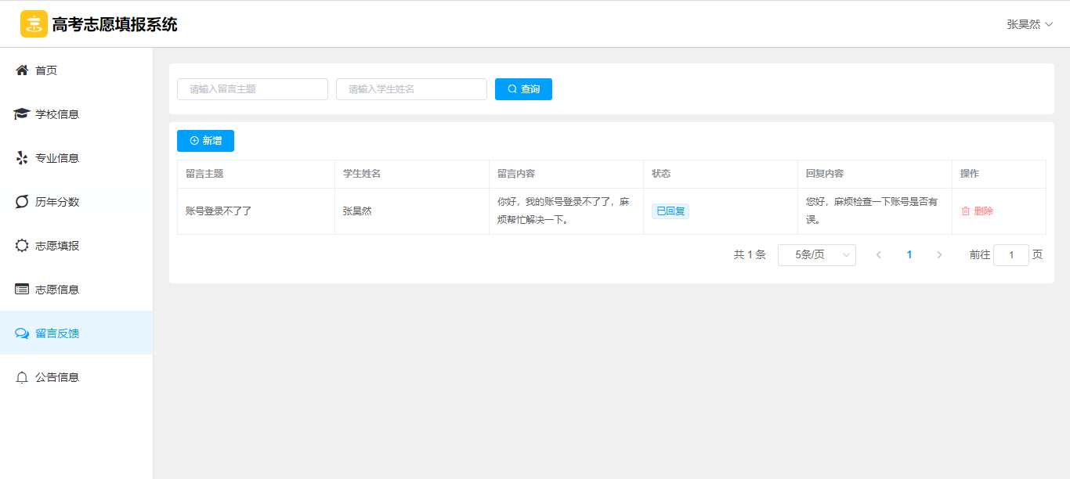Viewport: 1070px width, 479px height.
Task: Click the list icon for 志愿信息
Action: pyautogui.click(x=22, y=290)
